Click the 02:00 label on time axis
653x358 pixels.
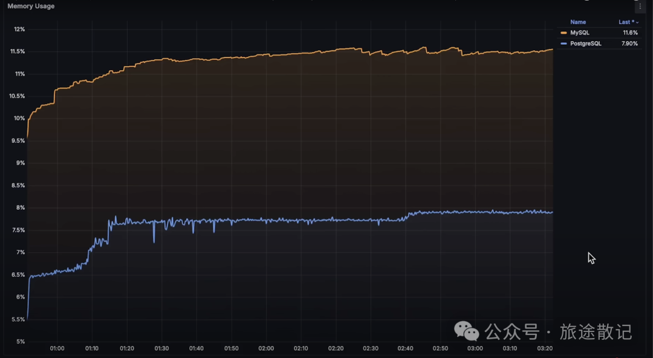pos(266,348)
